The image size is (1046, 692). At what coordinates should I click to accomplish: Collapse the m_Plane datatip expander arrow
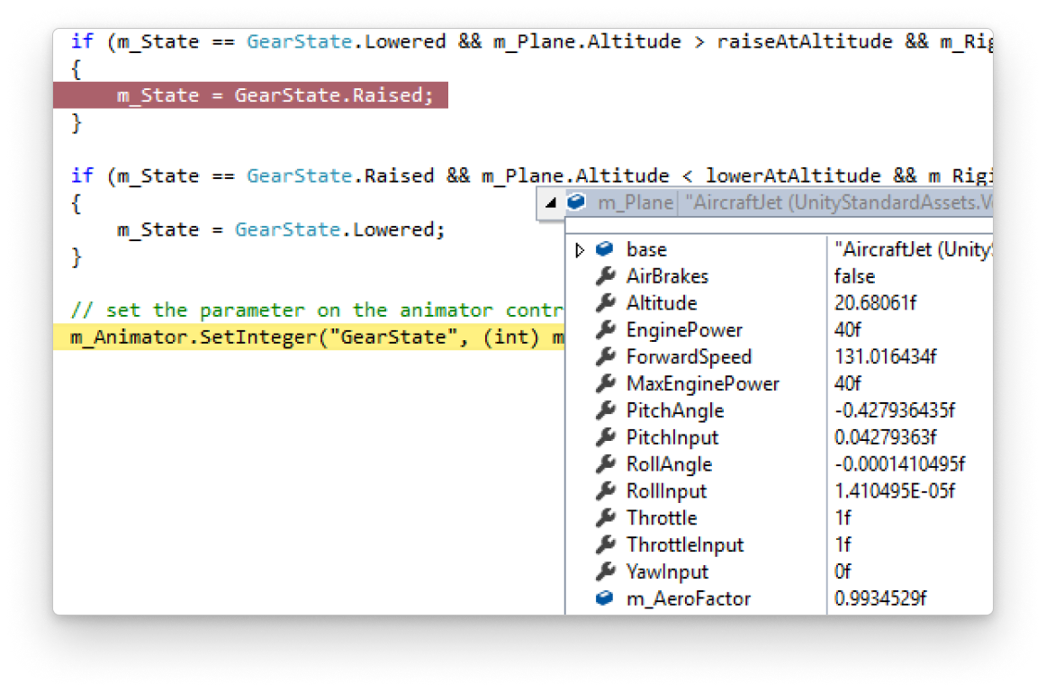(551, 203)
